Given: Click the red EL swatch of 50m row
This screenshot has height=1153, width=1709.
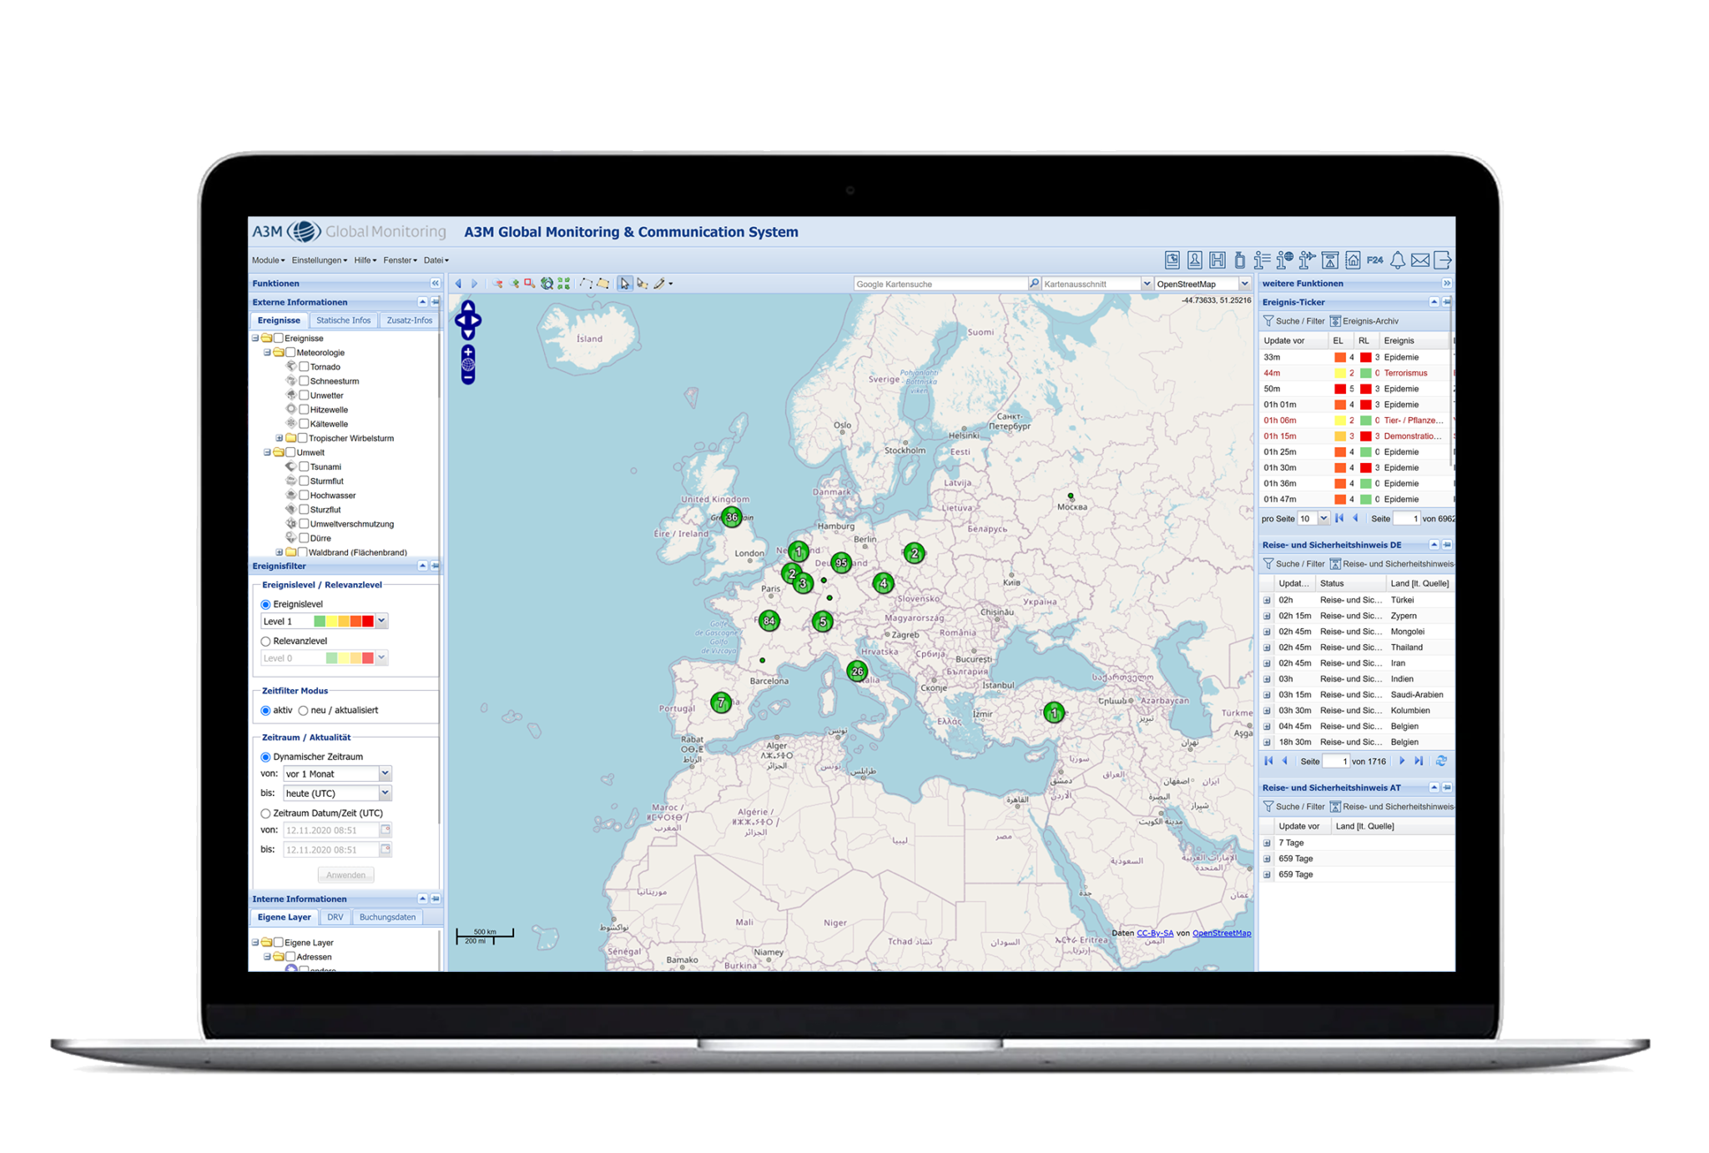Looking at the screenshot, I should (x=1339, y=390).
